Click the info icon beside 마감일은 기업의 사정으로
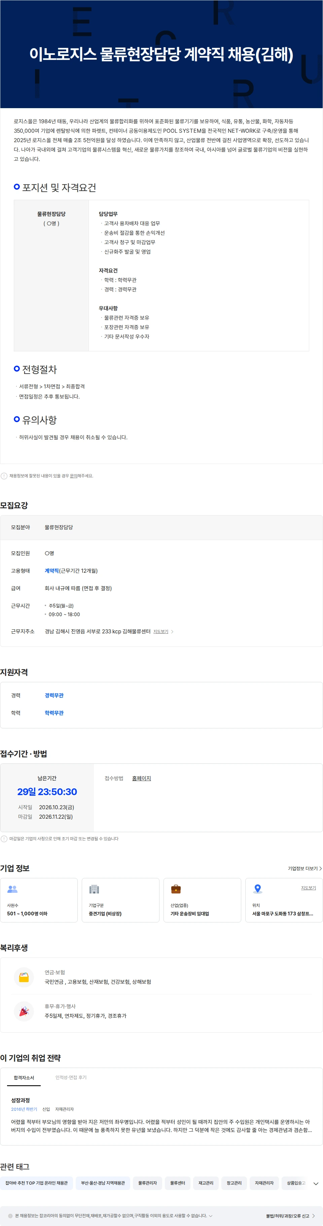The width and height of the screenshot is (323, 1226). [4, 839]
